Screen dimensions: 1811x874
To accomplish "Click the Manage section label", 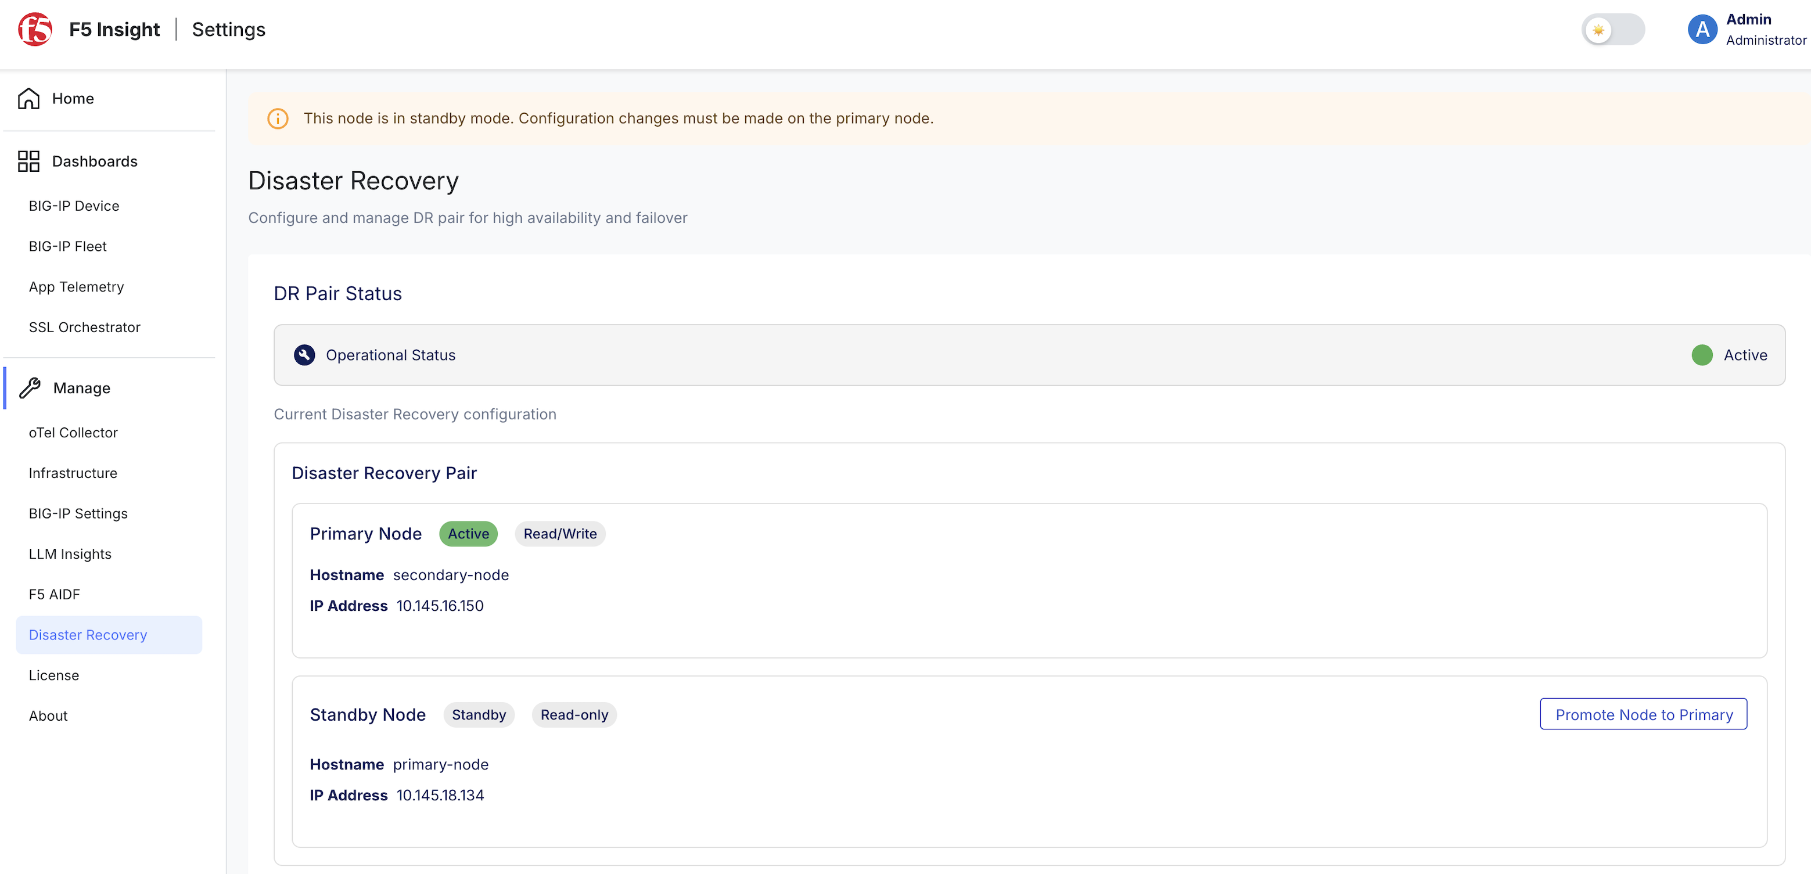I will [x=81, y=388].
